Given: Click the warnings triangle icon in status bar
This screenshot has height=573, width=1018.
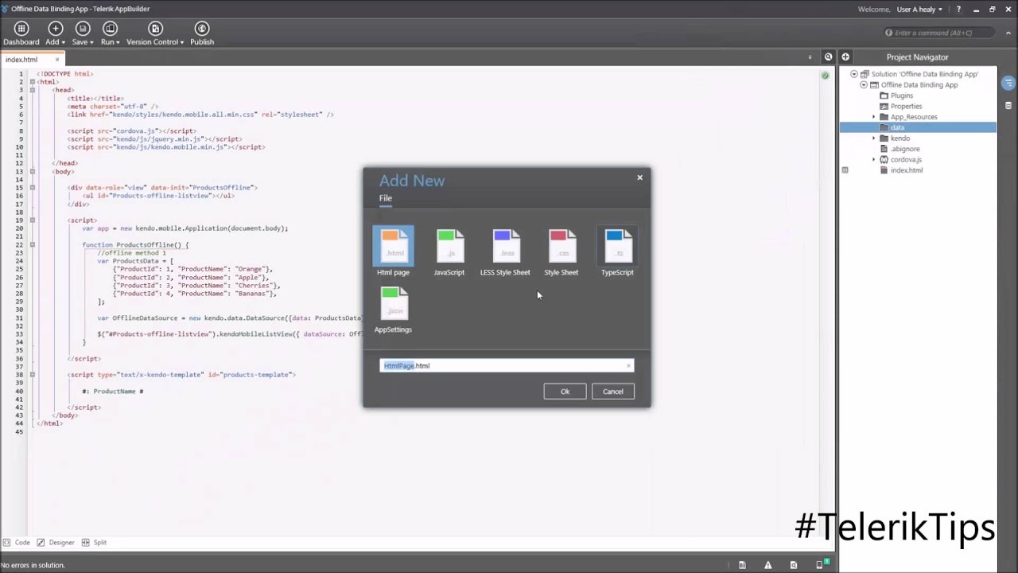Looking at the screenshot, I should click(x=767, y=565).
